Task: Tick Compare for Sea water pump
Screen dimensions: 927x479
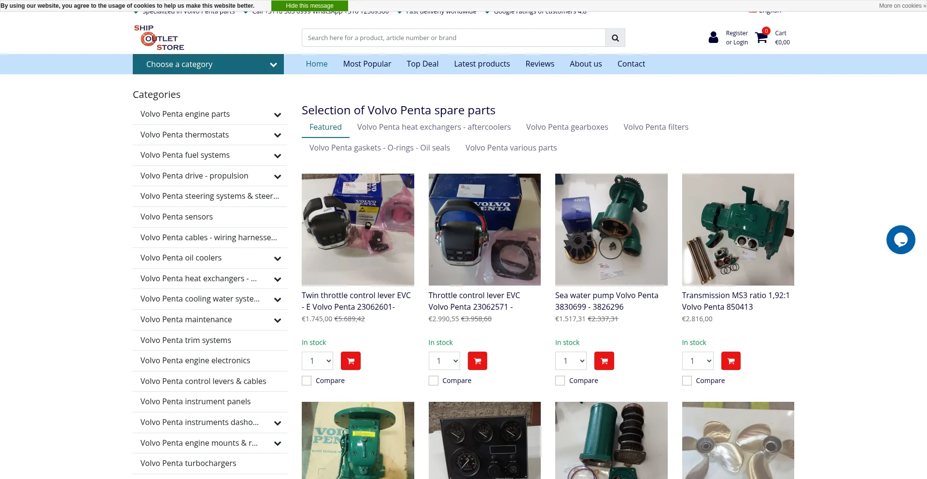Action: [560, 381]
